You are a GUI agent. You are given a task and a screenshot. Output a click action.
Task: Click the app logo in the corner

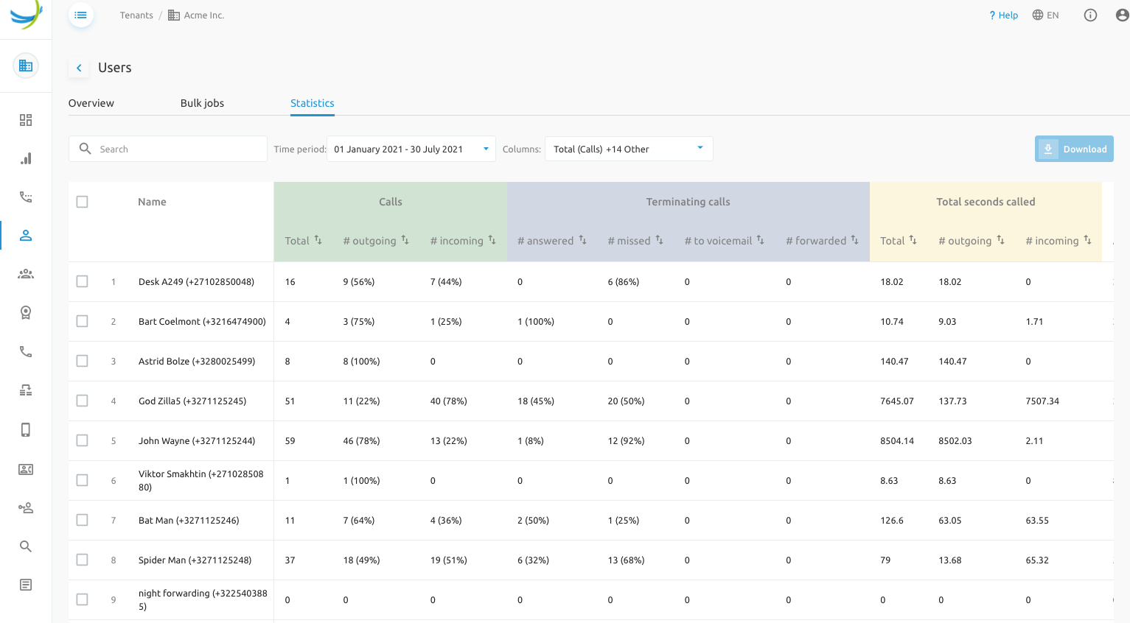coord(26,14)
